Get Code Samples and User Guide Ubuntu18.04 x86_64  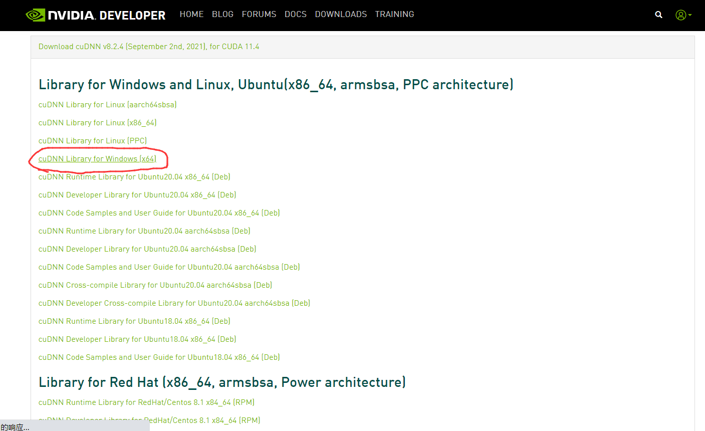[159, 357]
